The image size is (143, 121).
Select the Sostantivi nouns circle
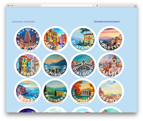click(83, 39)
